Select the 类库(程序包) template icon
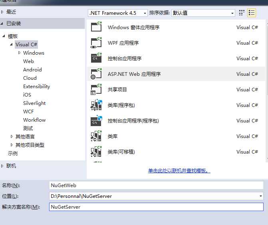This screenshot has height=225, width=268. (96, 105)
